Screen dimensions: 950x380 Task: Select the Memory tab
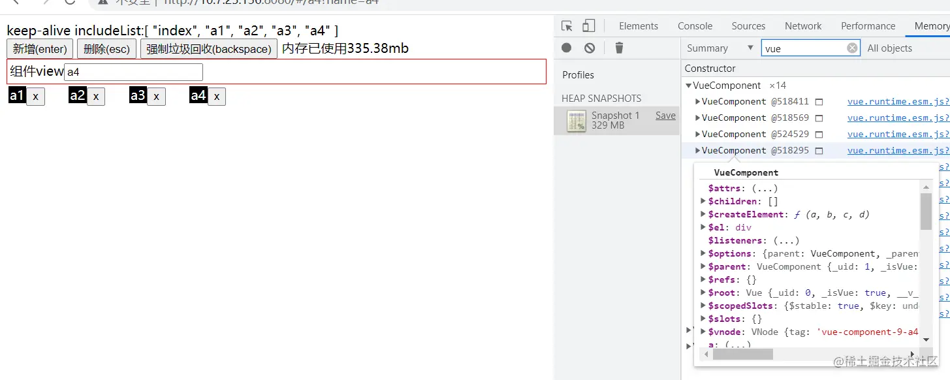(x=931, y=26)
